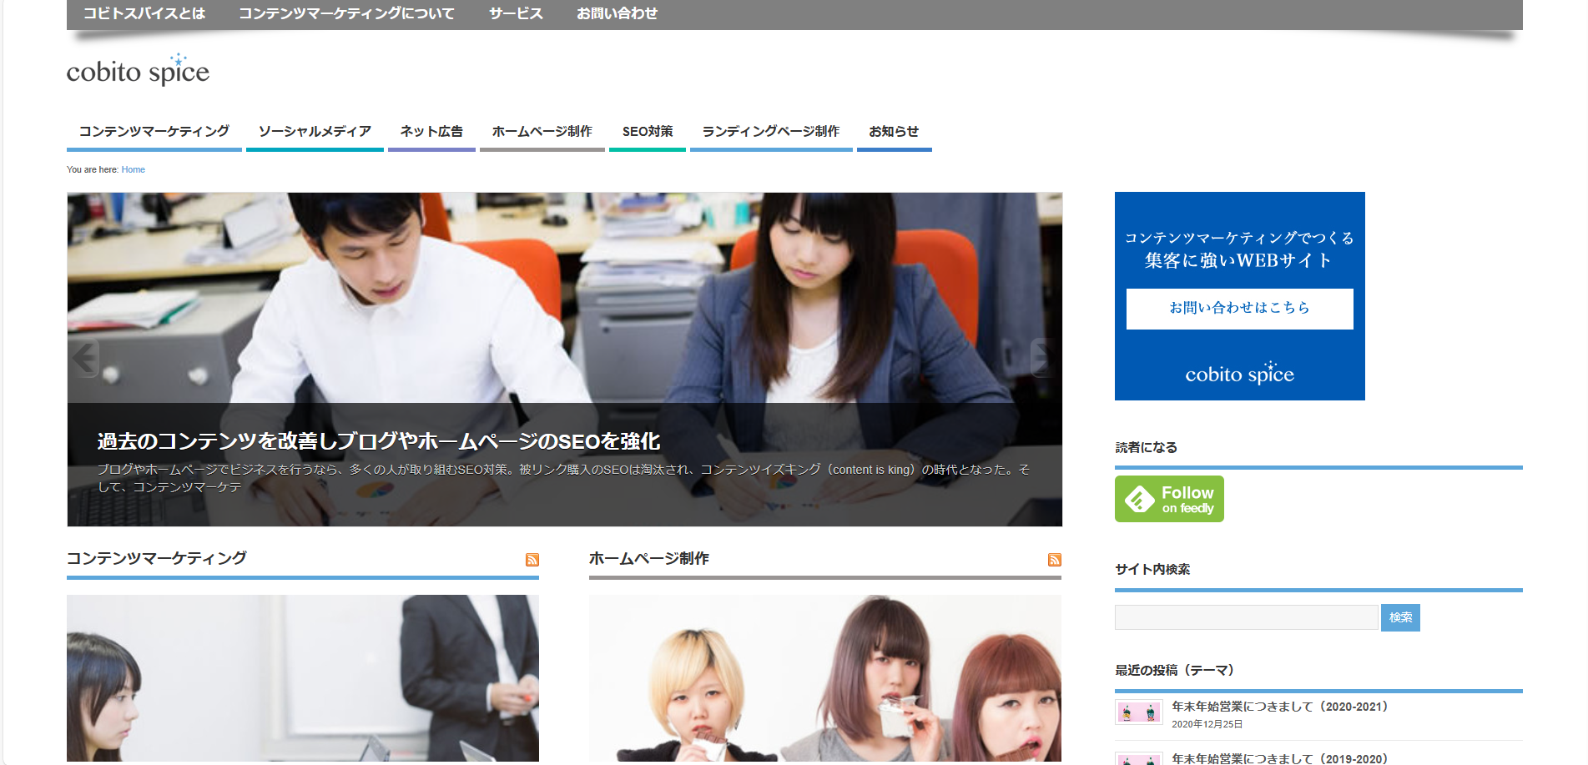Select the SEO対策 category tab
Viewport: 1588px width, 765px height.
click(648, 132)
